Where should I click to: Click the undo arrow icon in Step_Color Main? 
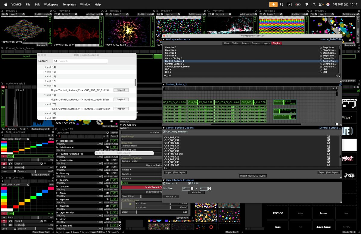[x=11, y=164]
